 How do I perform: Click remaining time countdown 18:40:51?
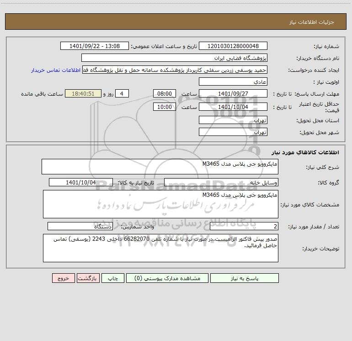coord(83,93)
